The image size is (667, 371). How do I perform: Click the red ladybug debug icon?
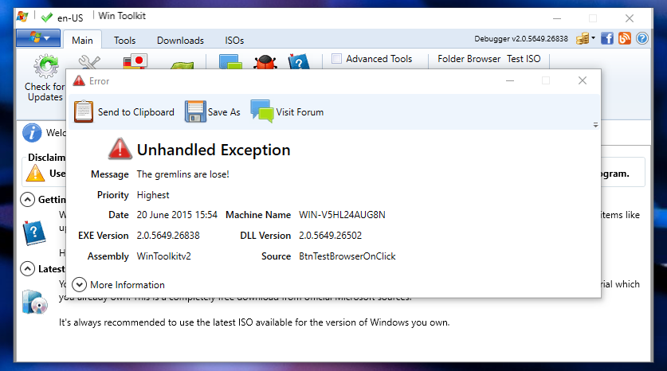point(265,62)
